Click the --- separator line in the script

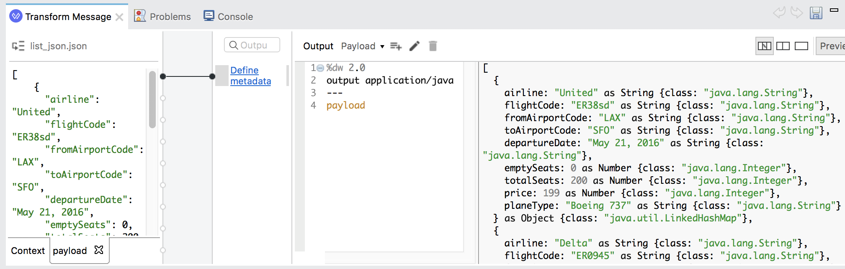[335, 93]
